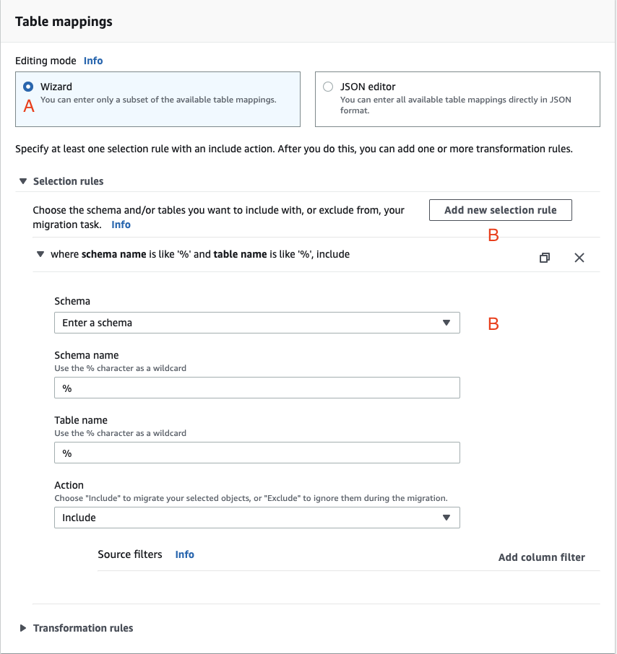Screen dimensions: 617x654
Task: Select the JSON editor radio button
Action: click(x=328, y=87)
